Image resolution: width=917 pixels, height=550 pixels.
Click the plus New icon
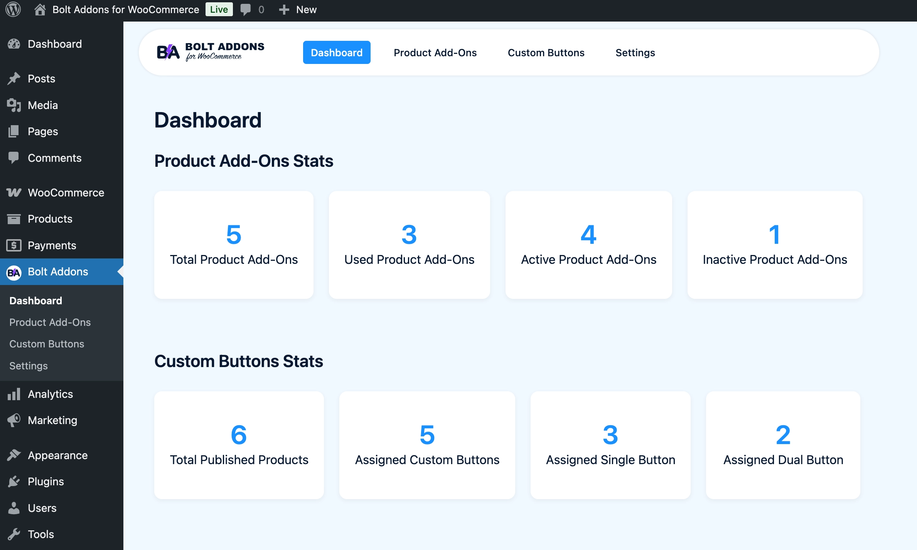pos(284,9)
